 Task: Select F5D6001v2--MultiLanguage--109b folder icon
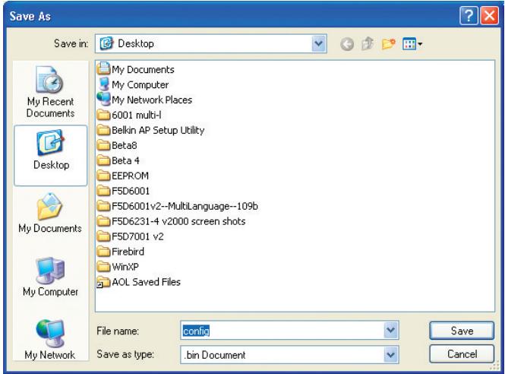104,206
